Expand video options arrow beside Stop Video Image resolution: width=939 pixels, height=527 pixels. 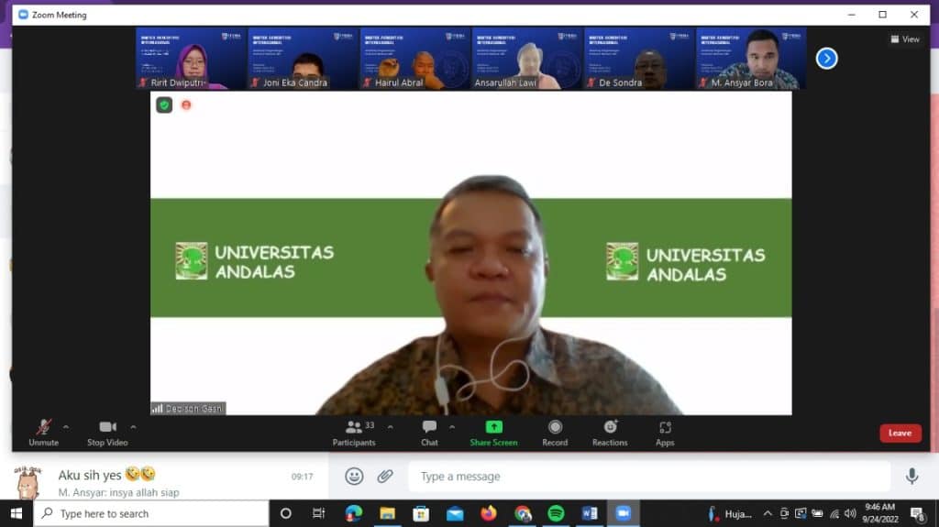(x=133, y=427)
